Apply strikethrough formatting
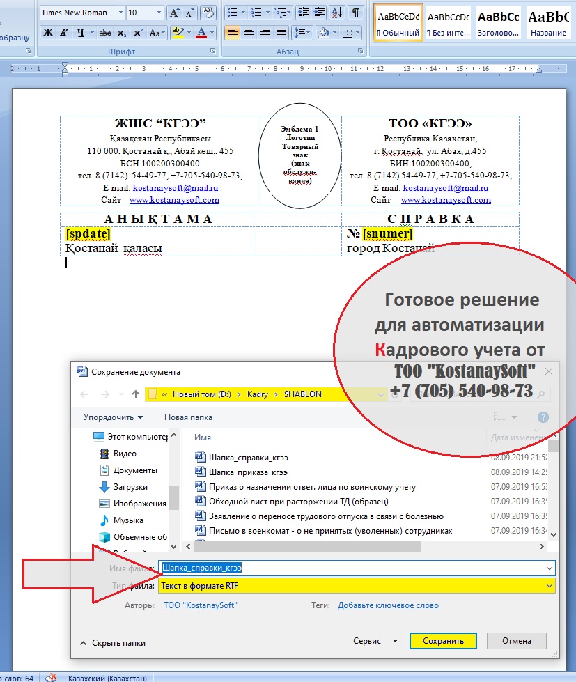Screen dimensions: 576x682 coord(104,33)
